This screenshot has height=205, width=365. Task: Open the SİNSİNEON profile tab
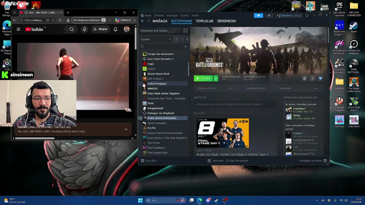coord(226,21)
